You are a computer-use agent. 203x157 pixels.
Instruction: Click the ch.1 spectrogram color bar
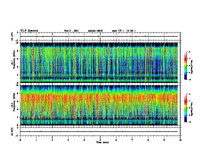tap(186, 66)
